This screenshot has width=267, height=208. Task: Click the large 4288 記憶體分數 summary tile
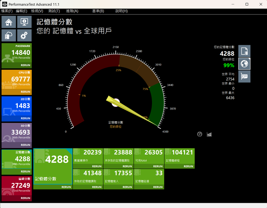tap(53, 166)
